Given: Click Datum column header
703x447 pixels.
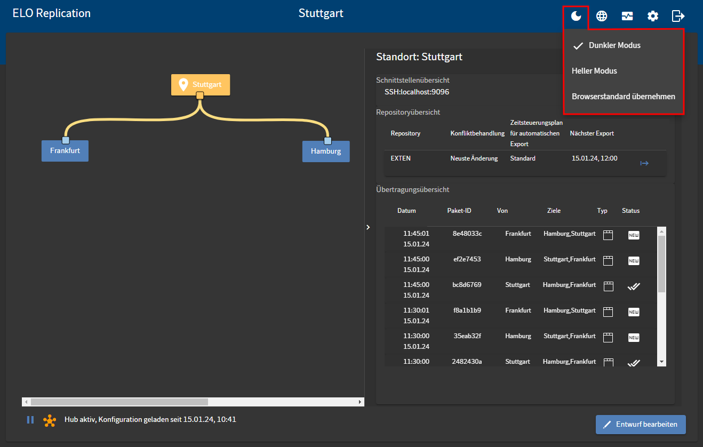Looking at the screenshot, I should pyautogui.click(x=406, y=211).
